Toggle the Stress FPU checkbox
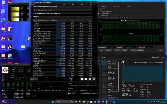The image size is (167, 104). 101,8
